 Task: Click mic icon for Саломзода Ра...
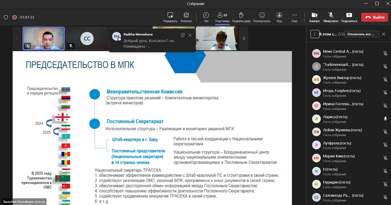(385, 197)
